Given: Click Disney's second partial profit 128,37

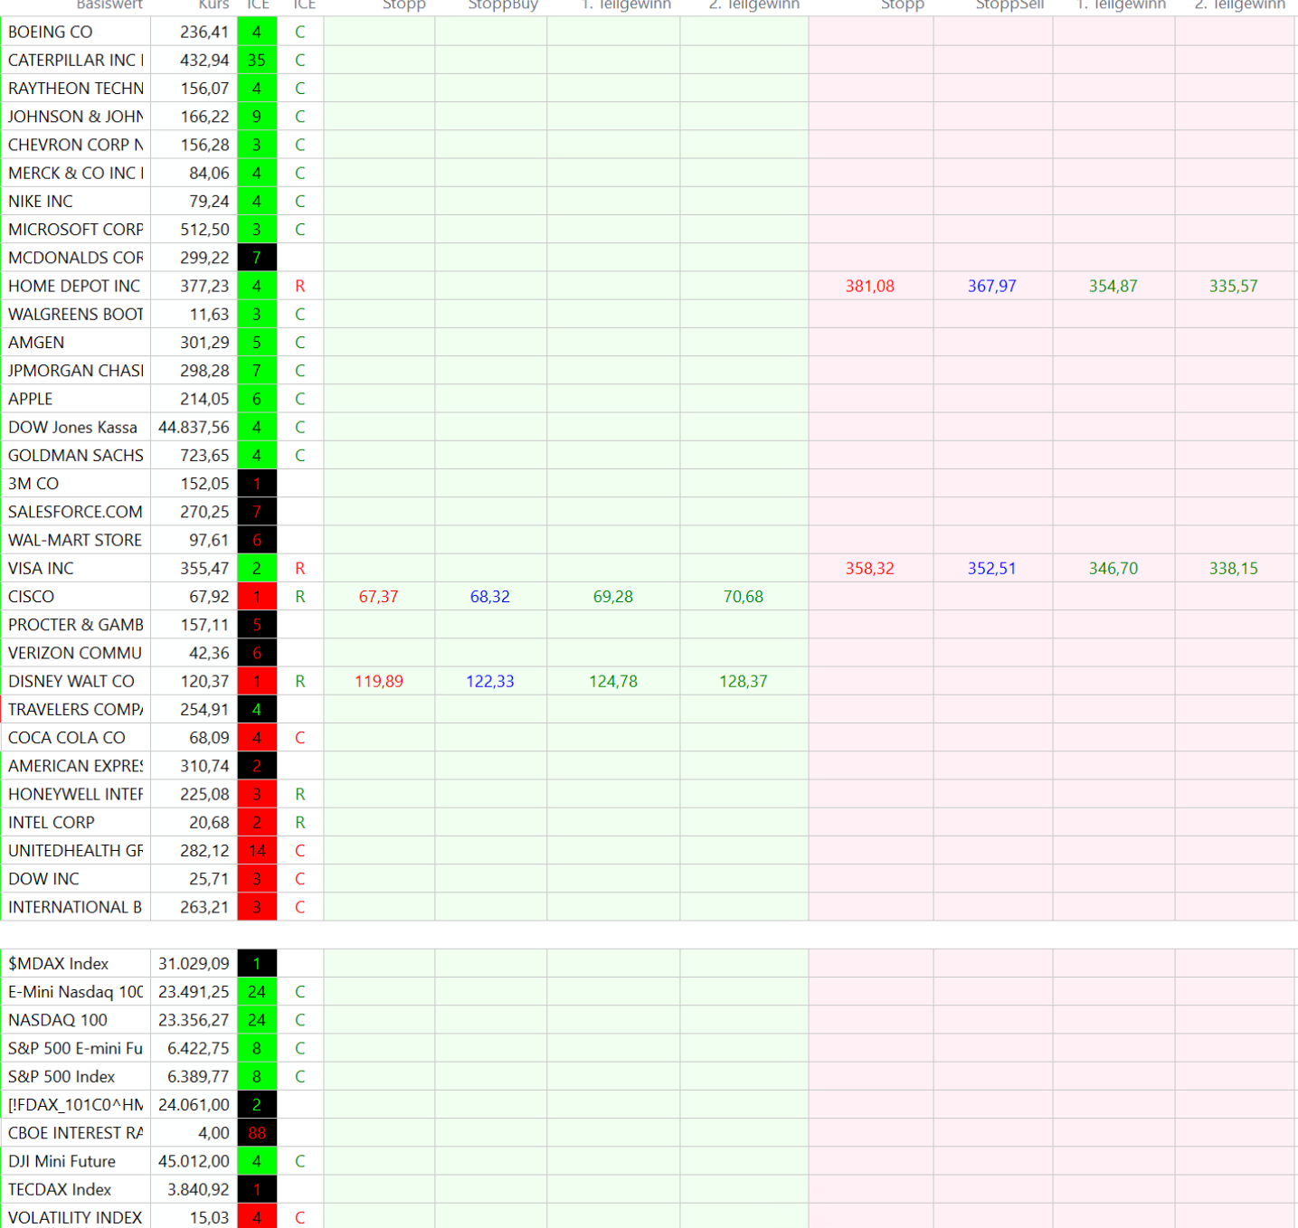Looking at the screenshot, I should (743, 681).
